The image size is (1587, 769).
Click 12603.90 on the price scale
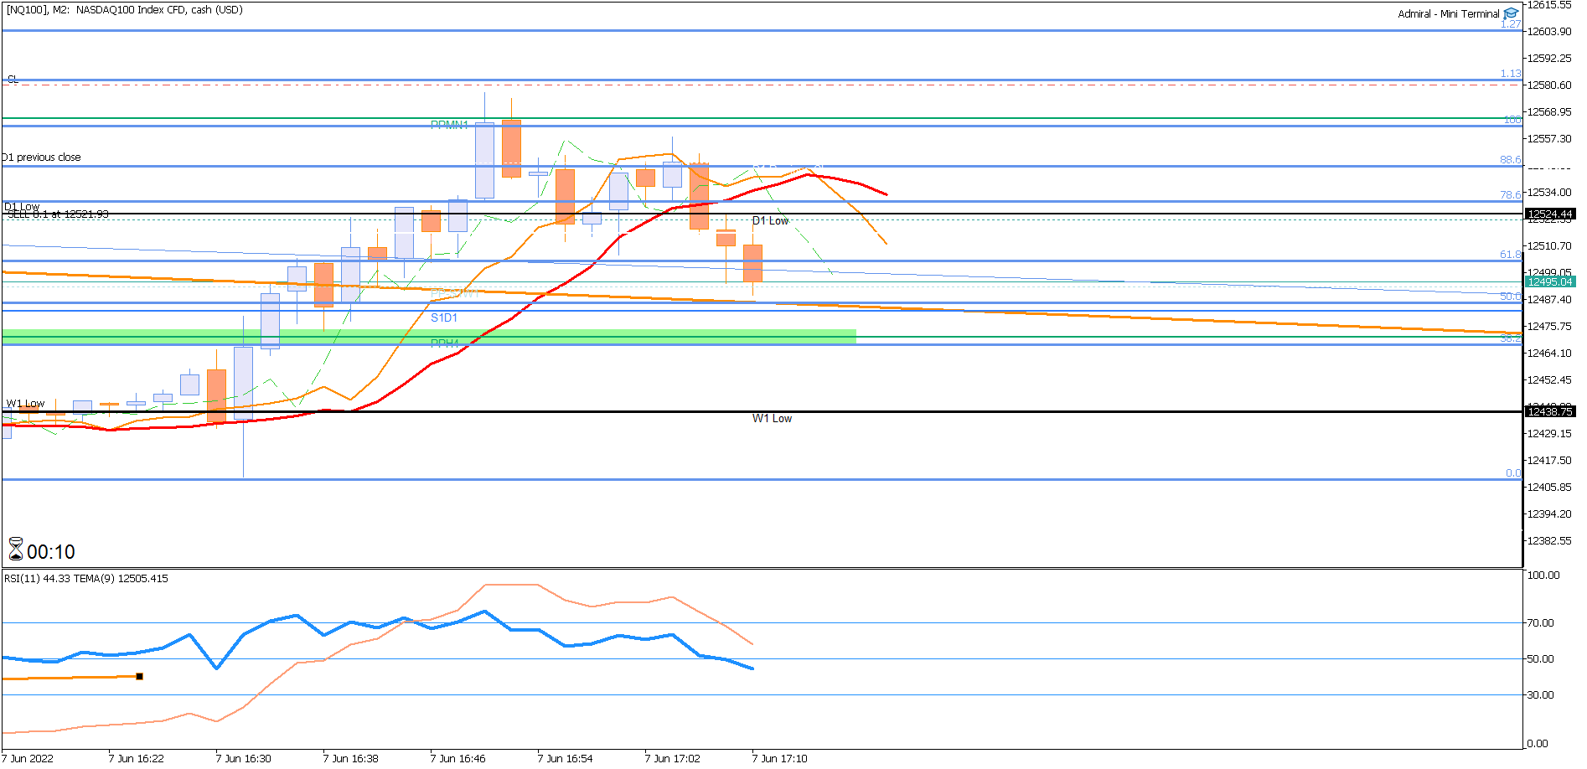click(1549, 32)
